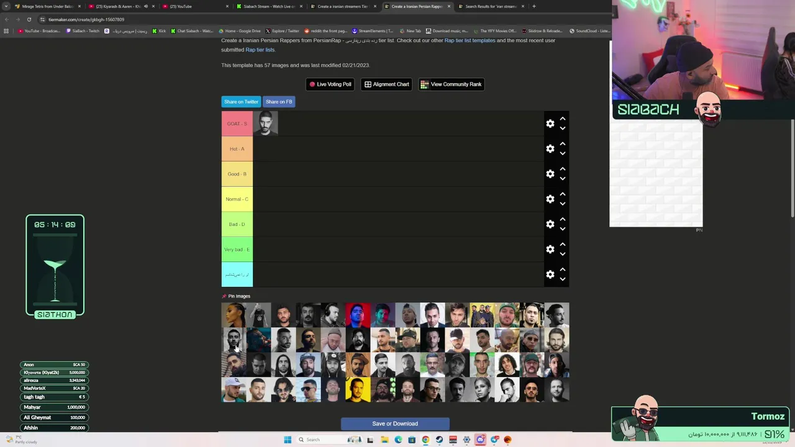The image size is (795, 447).
Task: Select the Very bad - E tier label
Action: (x=237, y=250)
